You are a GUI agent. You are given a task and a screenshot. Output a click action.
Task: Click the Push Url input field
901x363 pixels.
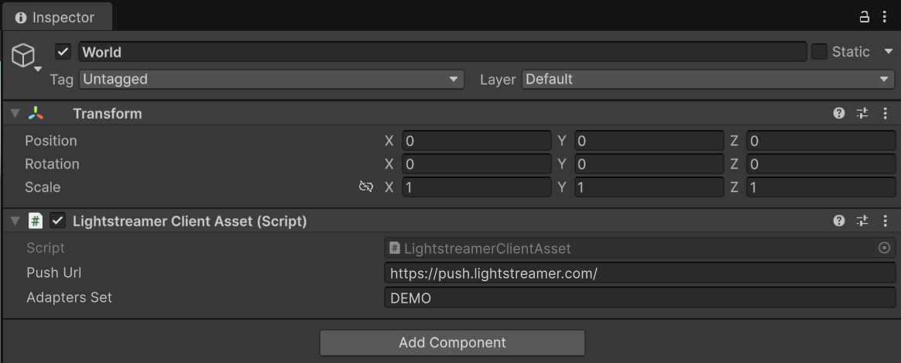pyautogui.click(x=639, y=273)
